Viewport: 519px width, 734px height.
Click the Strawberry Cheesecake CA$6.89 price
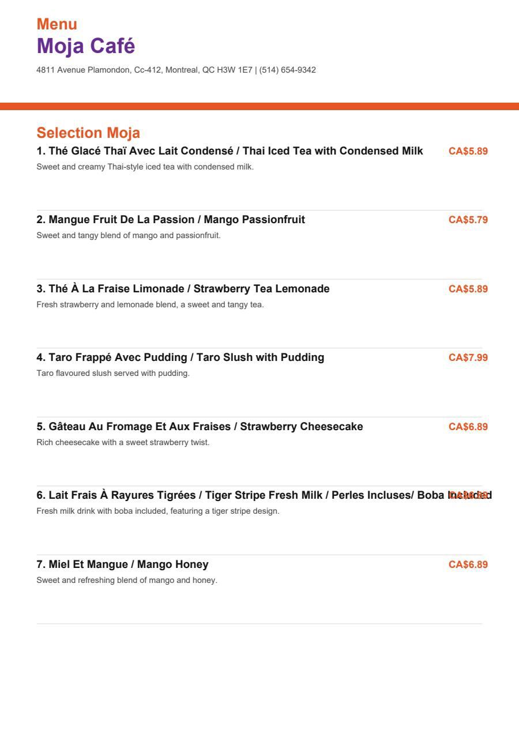pyautogui.click(x=468, y=427)
